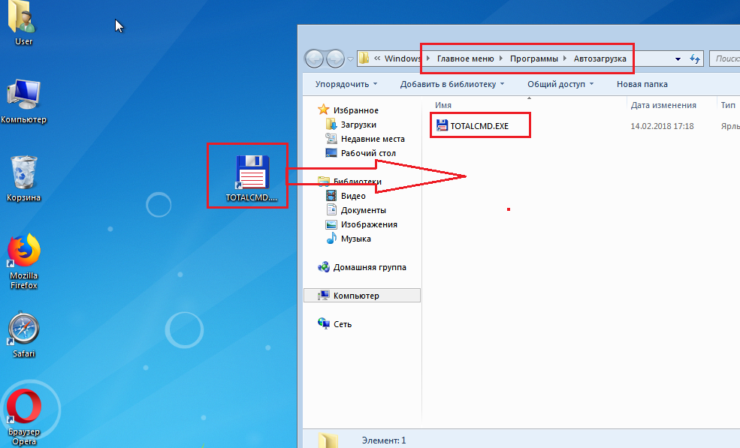This screenshot has height=448, width=740.
Task: Click the Mozilla Firefox desktop icon
Action: pyautogui.click(x=23, y=262)
